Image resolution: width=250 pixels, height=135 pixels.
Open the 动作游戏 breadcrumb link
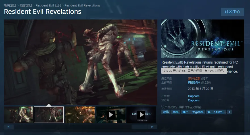point(26,5)
